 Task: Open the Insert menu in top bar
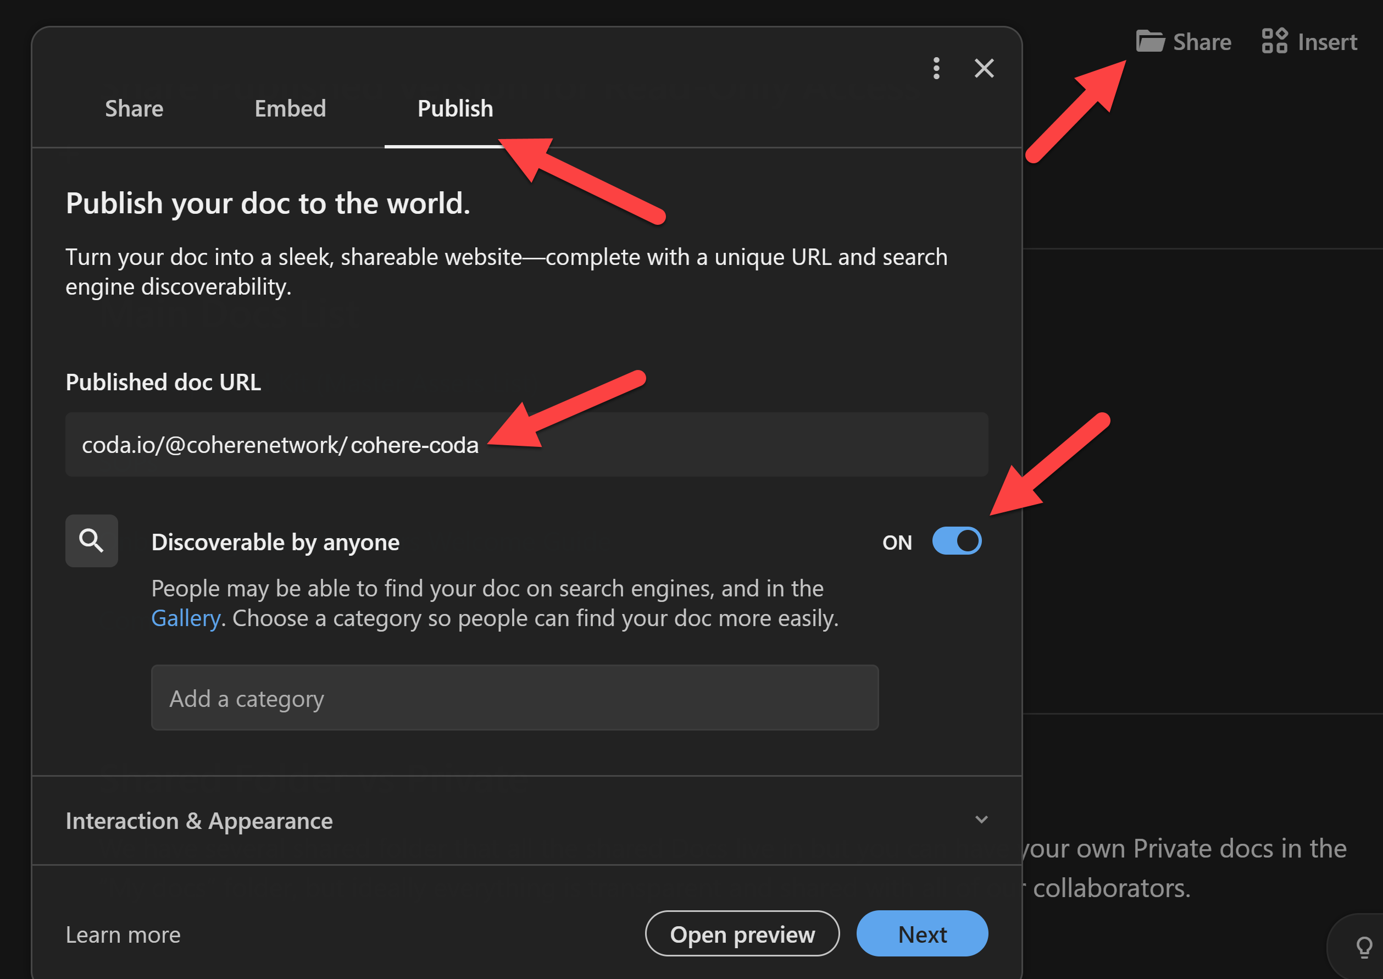pos(1309,42)
